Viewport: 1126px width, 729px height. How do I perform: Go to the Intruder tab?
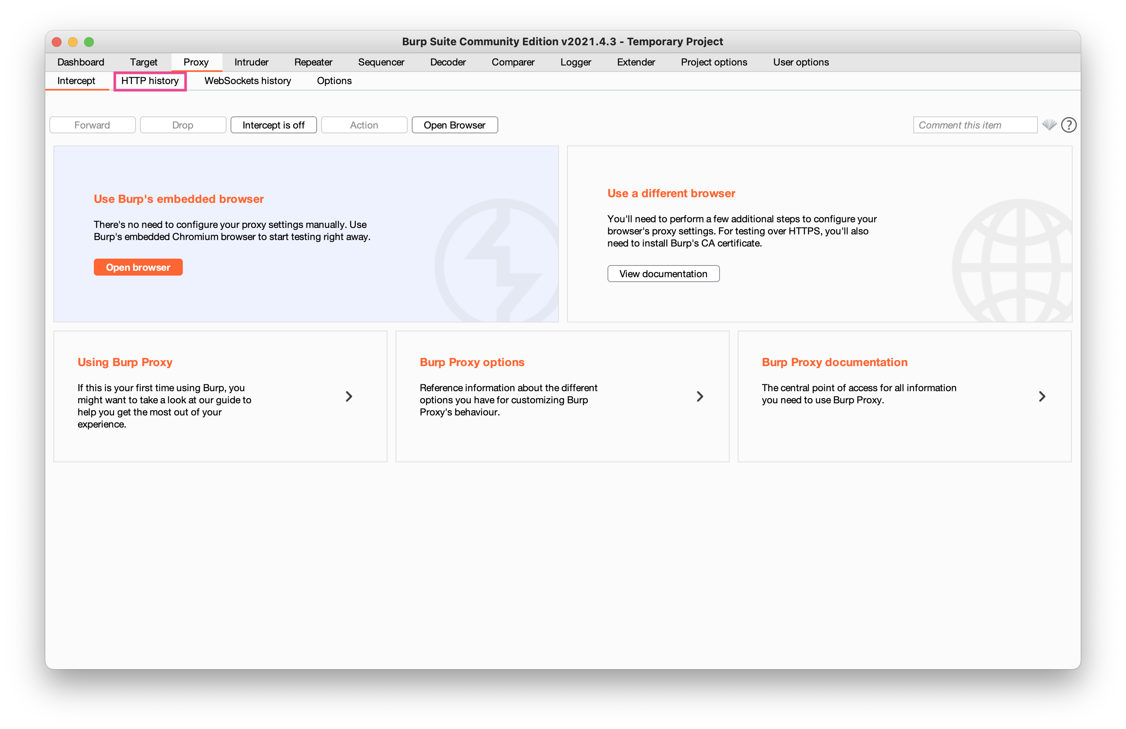[251, 62]
